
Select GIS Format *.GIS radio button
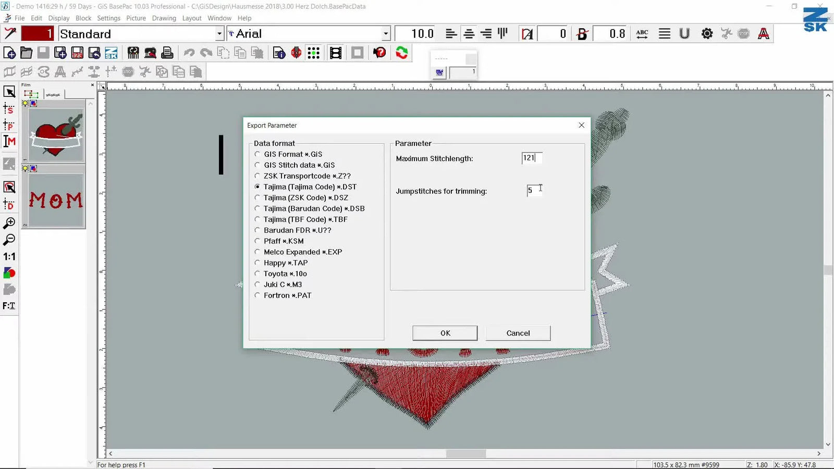257,154
